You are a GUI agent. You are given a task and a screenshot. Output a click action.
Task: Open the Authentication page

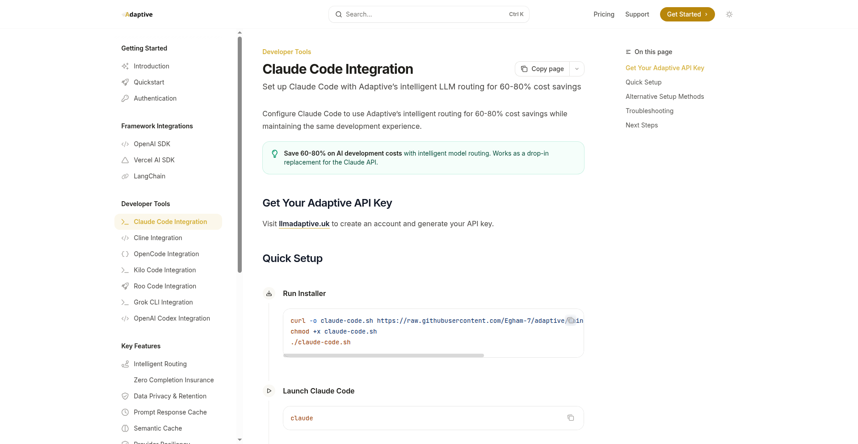click(x=155, y=98)
